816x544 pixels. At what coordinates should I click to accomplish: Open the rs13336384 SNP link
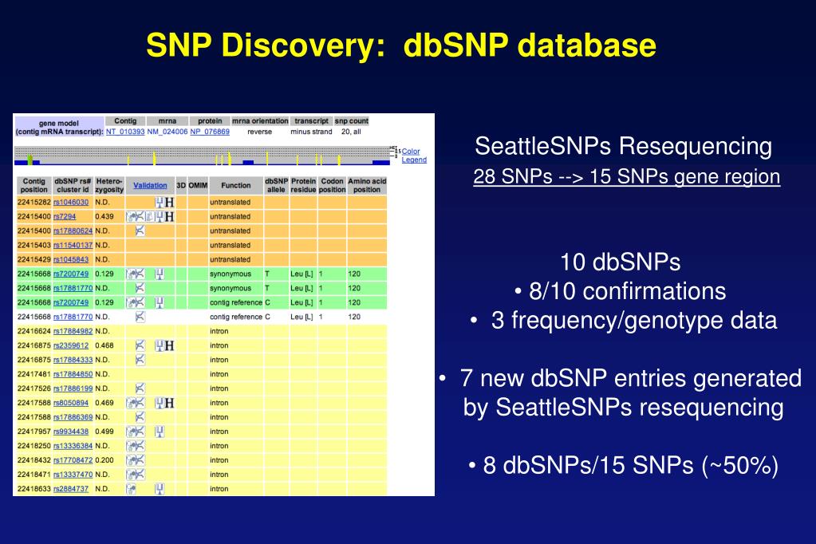(x=73, y=446)
